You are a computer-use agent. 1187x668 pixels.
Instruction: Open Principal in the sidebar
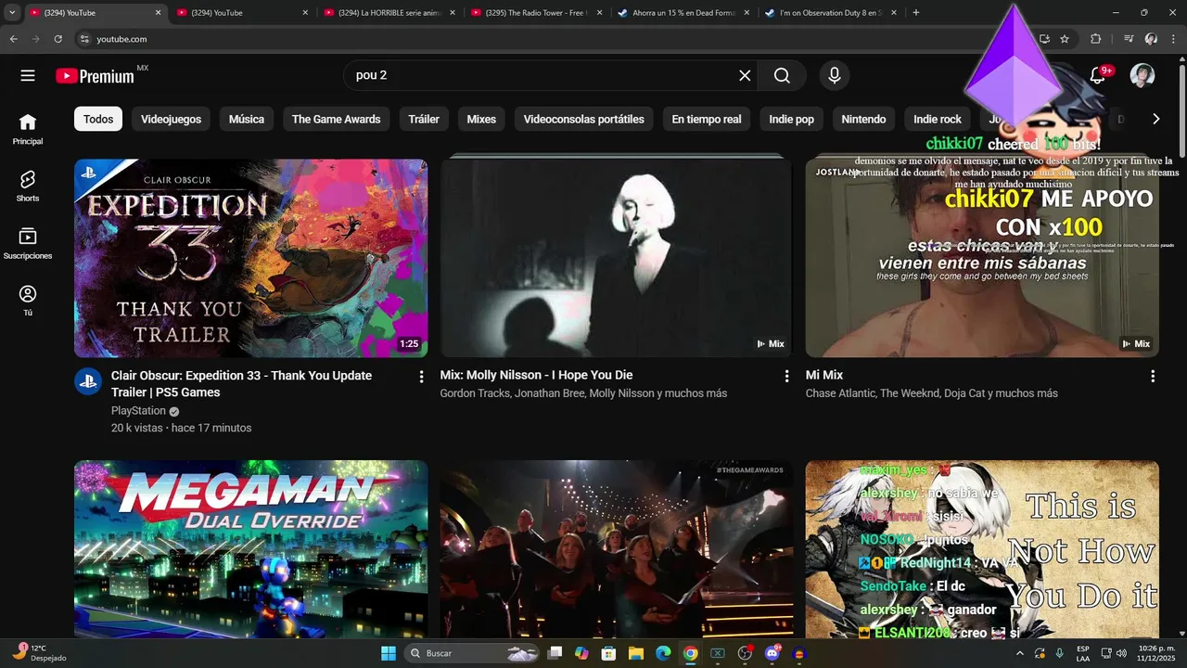(x=28, y=129)
